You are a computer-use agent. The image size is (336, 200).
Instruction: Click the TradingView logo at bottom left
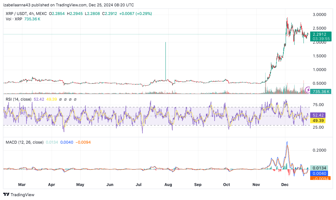pos(18,194)
